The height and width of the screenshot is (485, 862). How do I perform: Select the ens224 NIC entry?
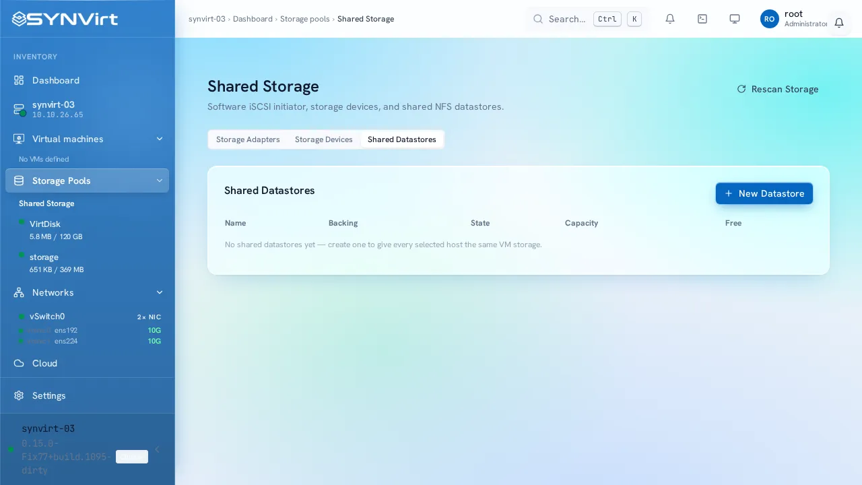(x=66, y=342)
